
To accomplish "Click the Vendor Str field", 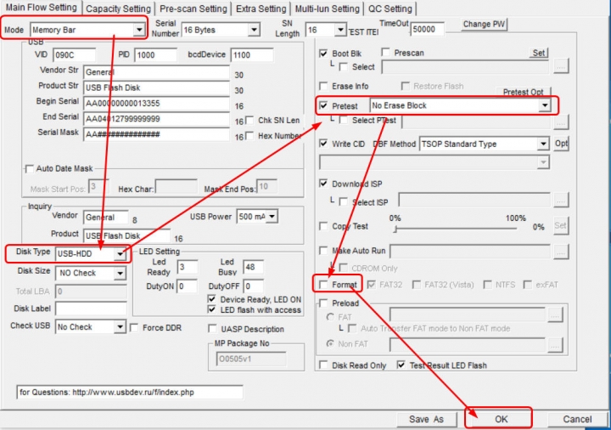I will coord(156,72).
